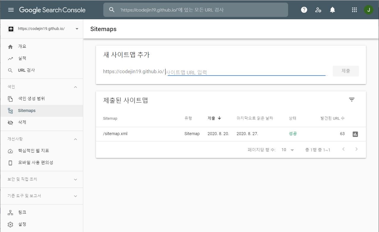This screenshot has height=232, width=379.
Task: Go to next page of sitemap table
Action: coord(356,149)
